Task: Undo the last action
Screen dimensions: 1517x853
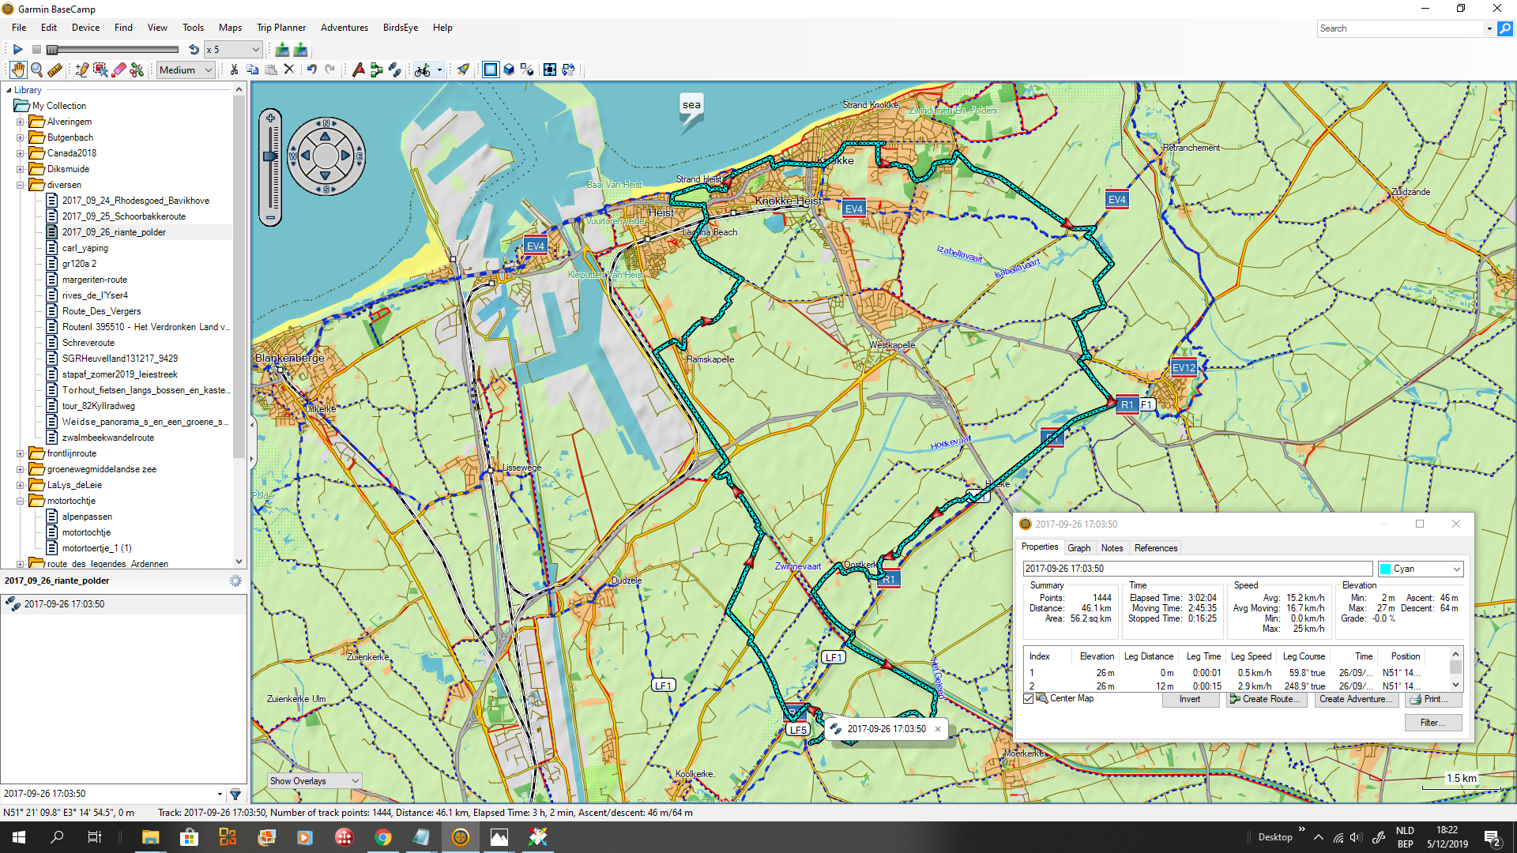Action: coord(312,70)
